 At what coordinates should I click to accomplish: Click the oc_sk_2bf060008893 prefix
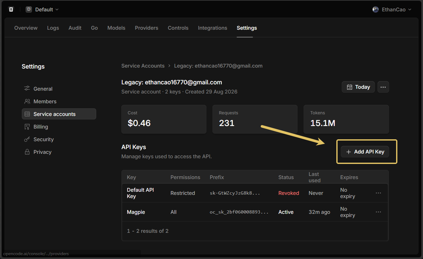pyautogui.click(x=239, y=212)
